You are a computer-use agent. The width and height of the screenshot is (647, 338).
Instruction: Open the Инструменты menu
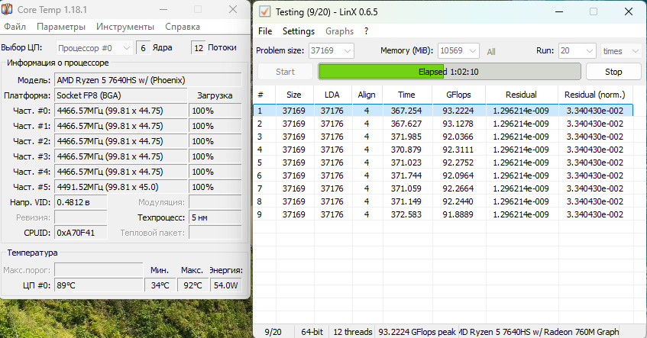click(125, 27)
